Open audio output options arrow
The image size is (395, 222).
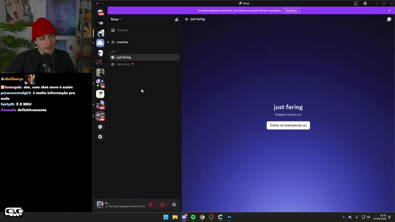(x=168, y=204)
